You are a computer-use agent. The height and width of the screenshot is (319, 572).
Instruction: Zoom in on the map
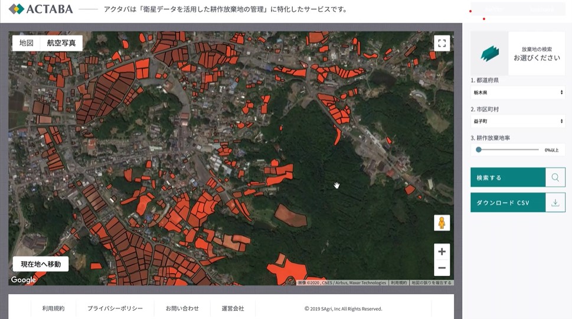(x=442, y=252)
